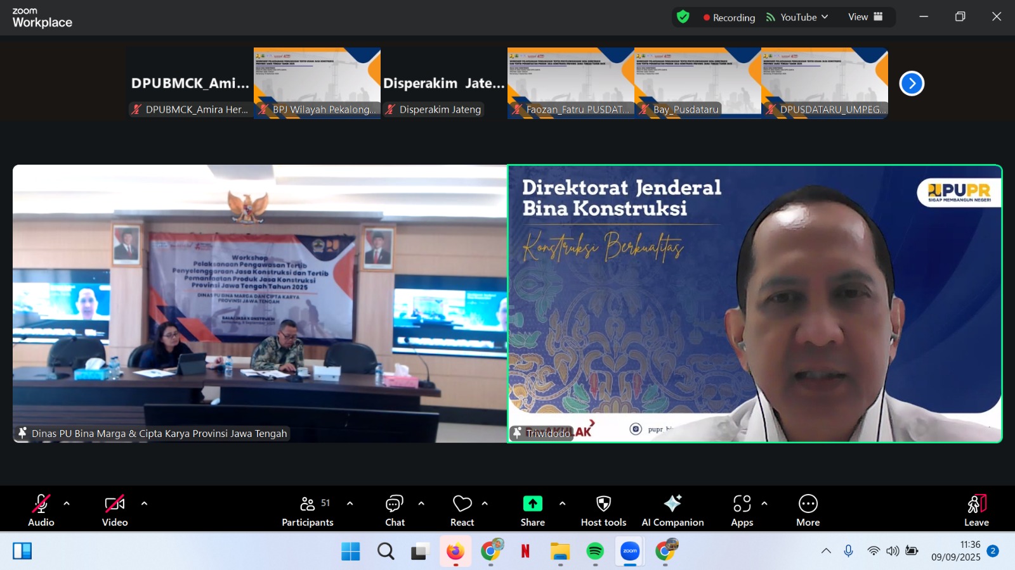The width and height of the screenshot is (1015, 570).
Task: Expand the video settings arrow
Action: pos(144,503)
